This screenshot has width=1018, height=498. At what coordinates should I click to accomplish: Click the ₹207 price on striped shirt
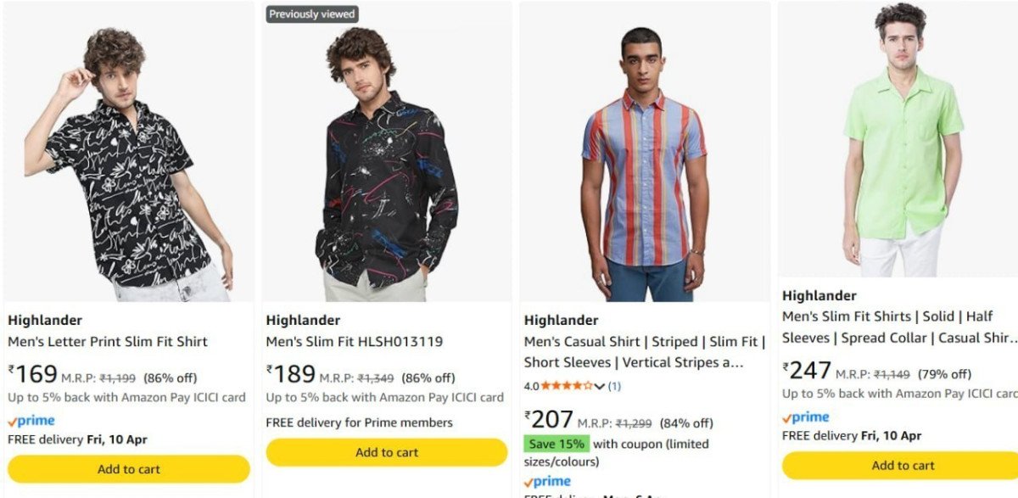548,418
